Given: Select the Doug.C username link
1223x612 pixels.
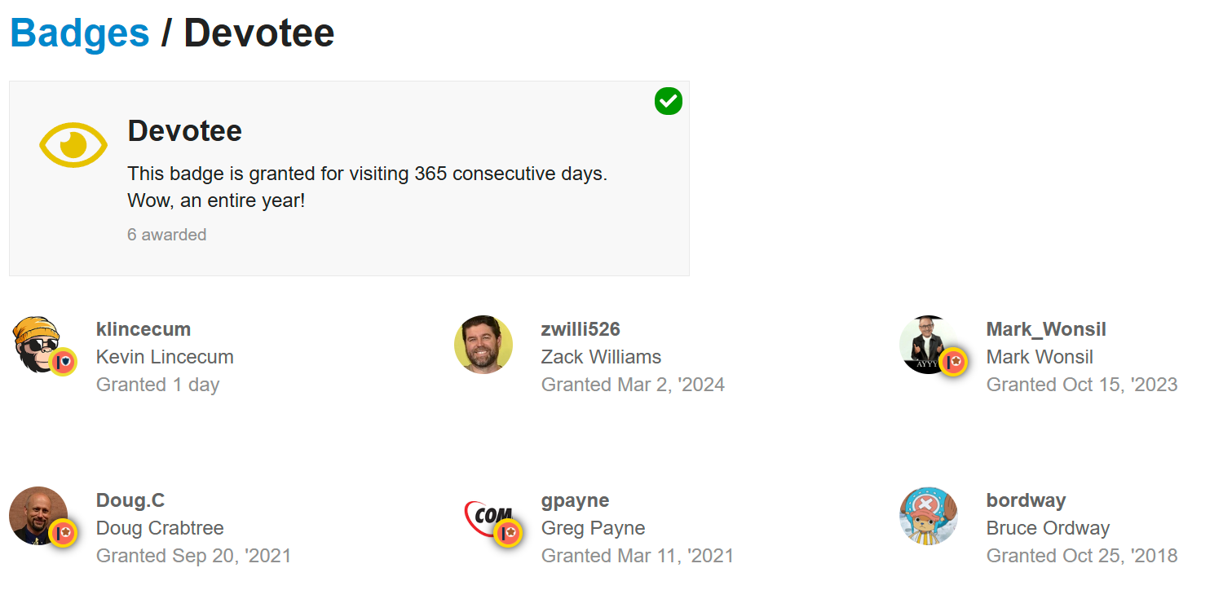Looking at the screenshot, I should [x=130, y=500].
